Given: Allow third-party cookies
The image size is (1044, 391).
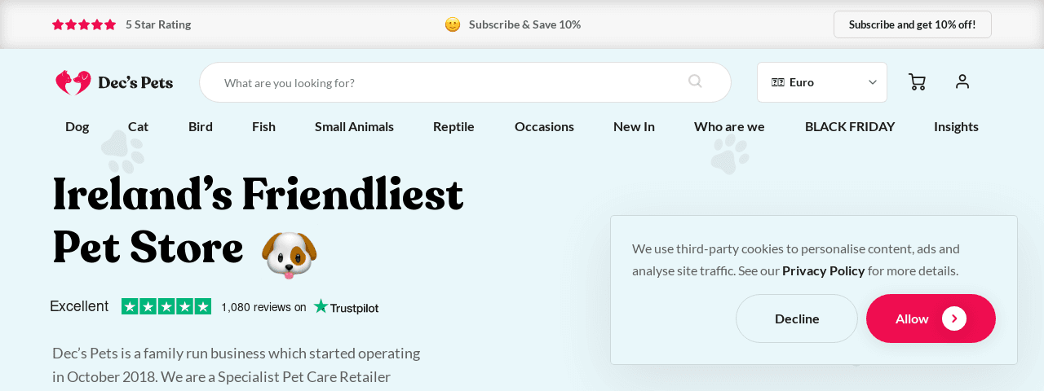Looking at the screenshot, I should pos(931,319).
